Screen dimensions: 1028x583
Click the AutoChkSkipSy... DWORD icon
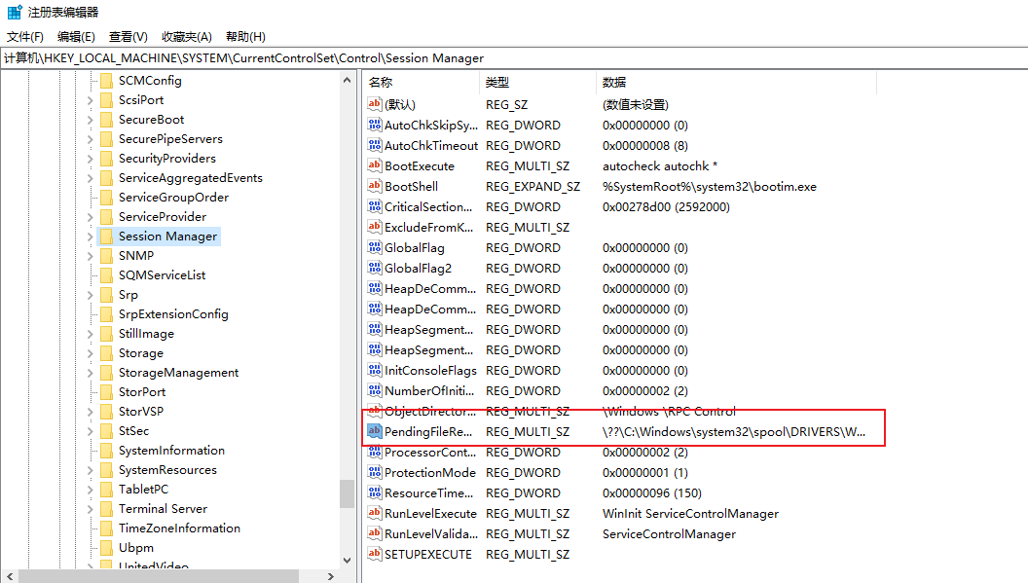(x=375, y=125)
